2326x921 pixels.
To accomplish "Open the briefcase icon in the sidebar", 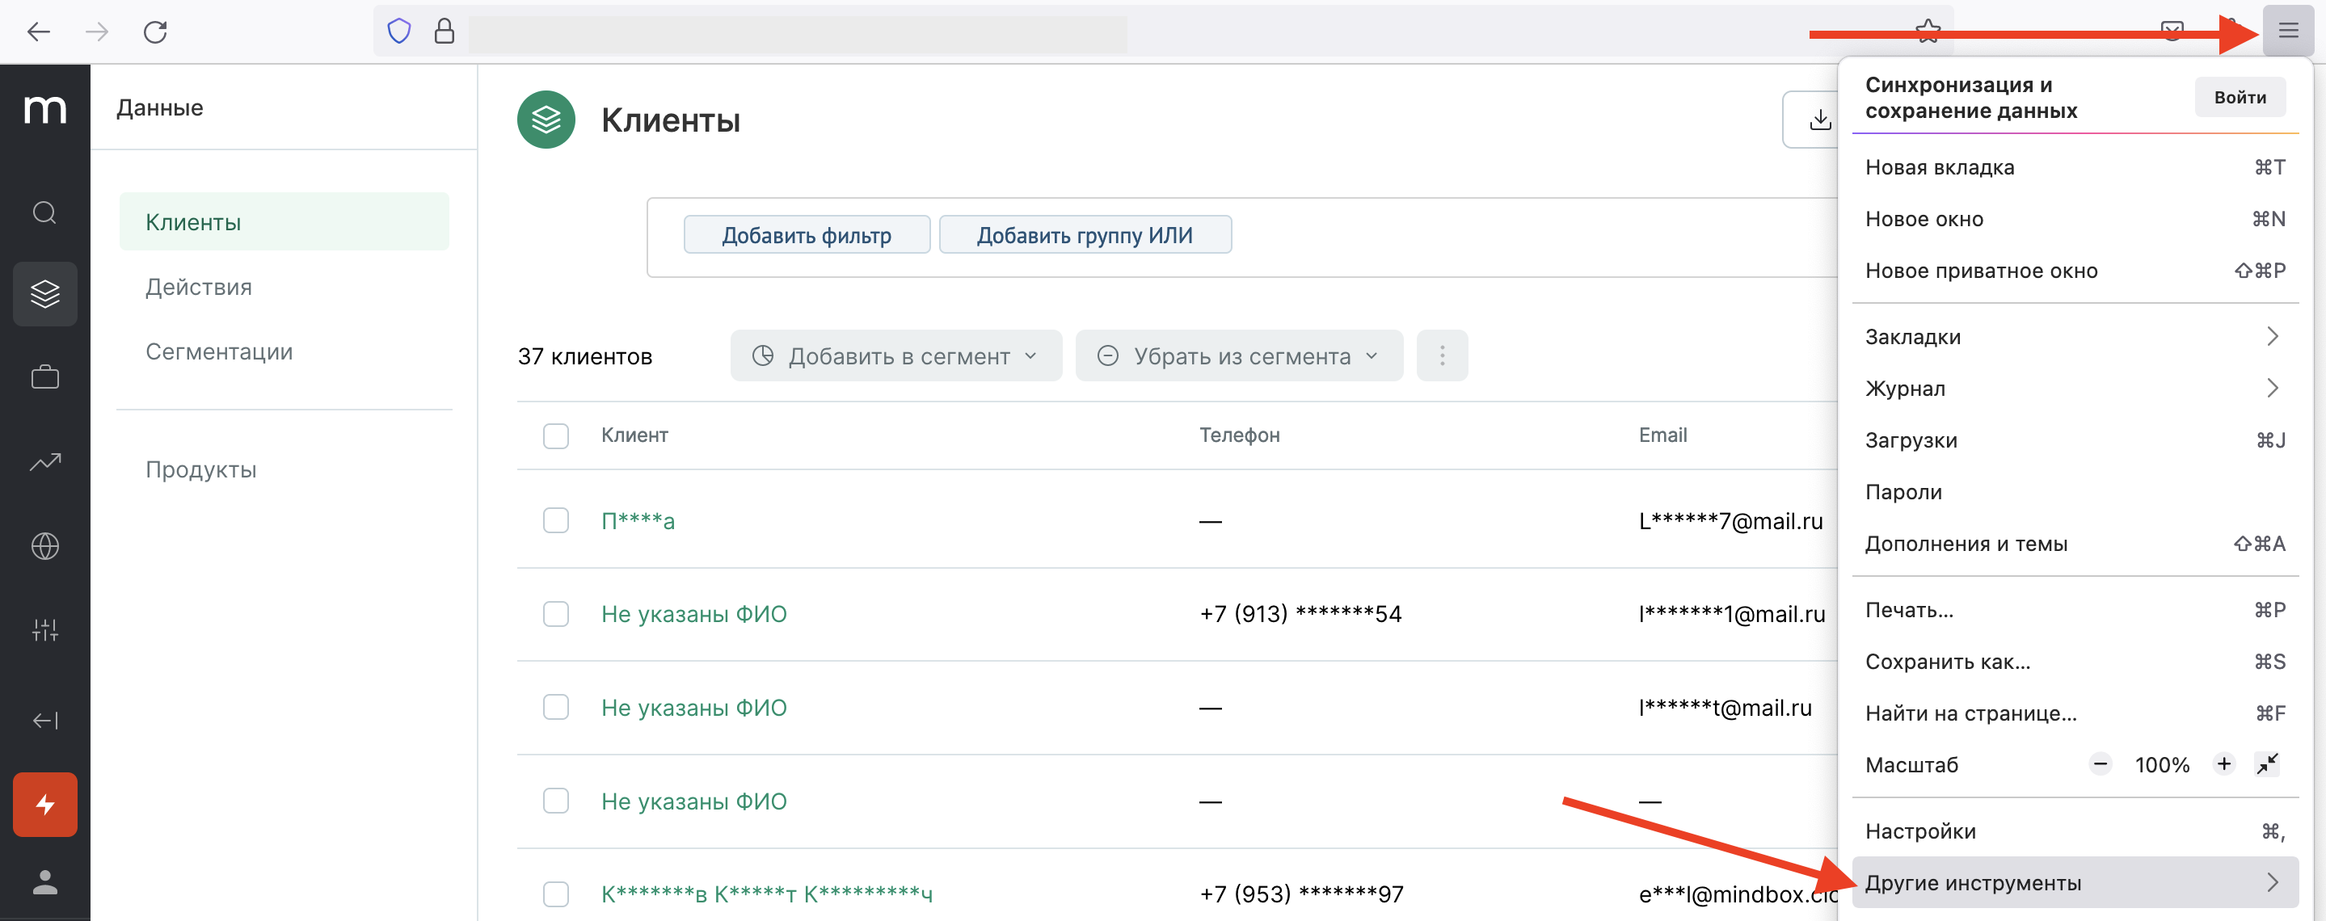I will pyautogui.click(x=44, y=376).
